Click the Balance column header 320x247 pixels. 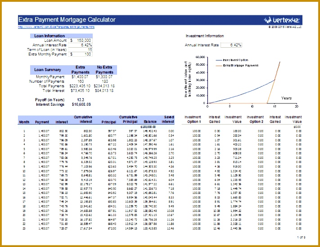[x=150, y=122]
